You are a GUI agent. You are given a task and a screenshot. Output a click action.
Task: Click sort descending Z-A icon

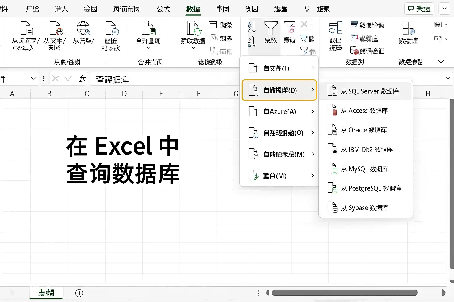[x=252, y=42]
